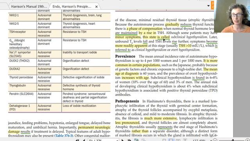Click 'Defective synthesis of thyroid hormone' cell
Viewport: 250px width, 141px height.
click(86, 87)
